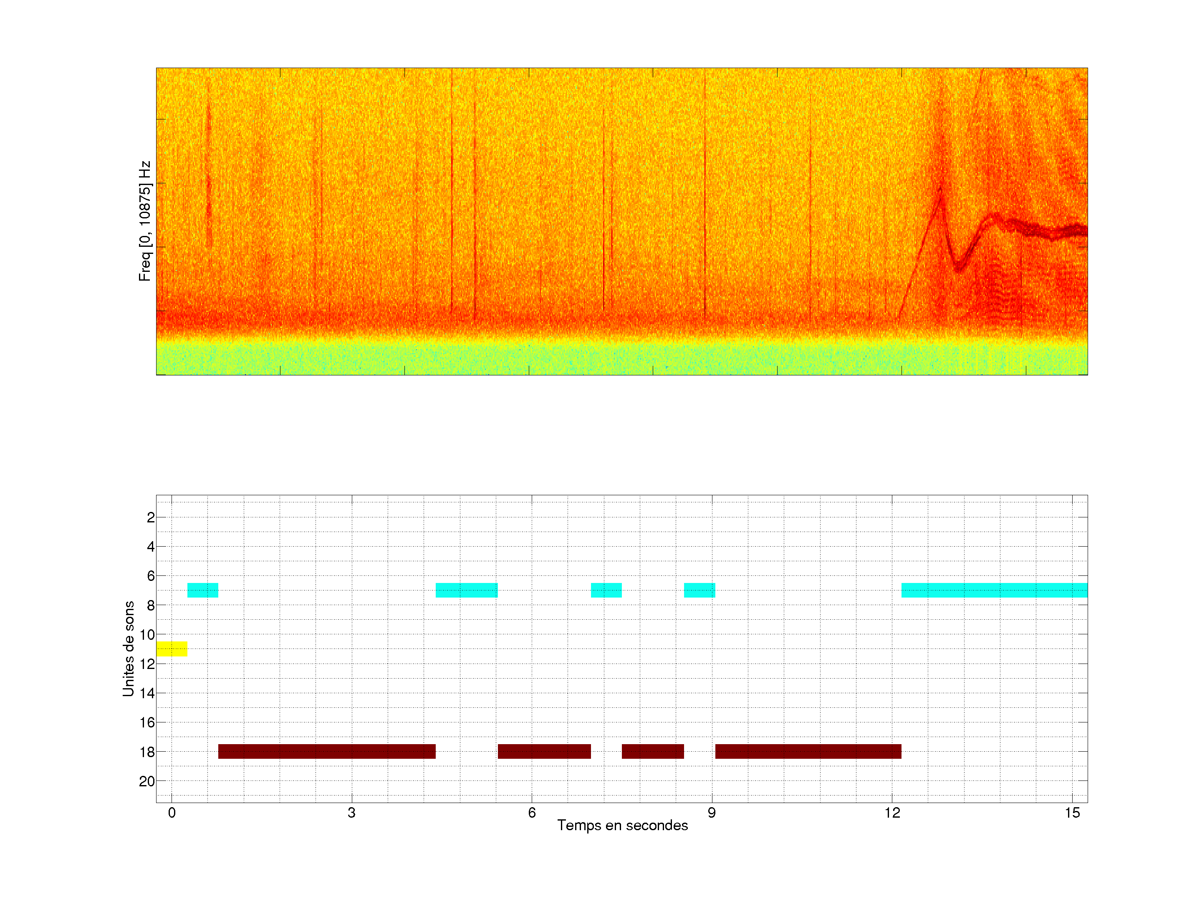
Task: Click the longest dark red bar at unit 18
Action: pos(326,751)
